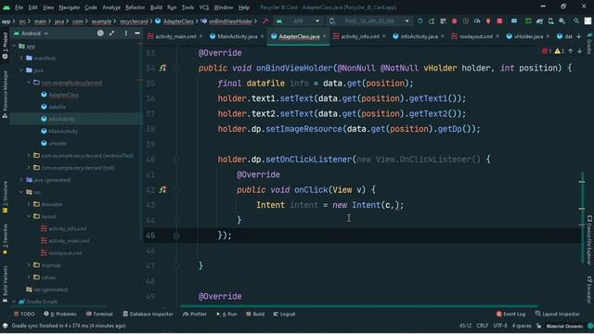
Task: Collapse the layout folder
Action: point(29,216)
